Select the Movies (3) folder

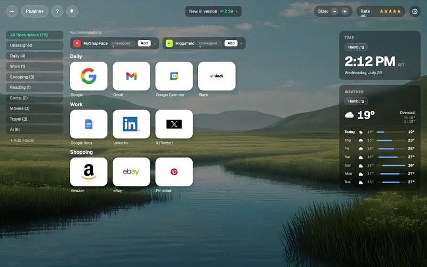35,108
